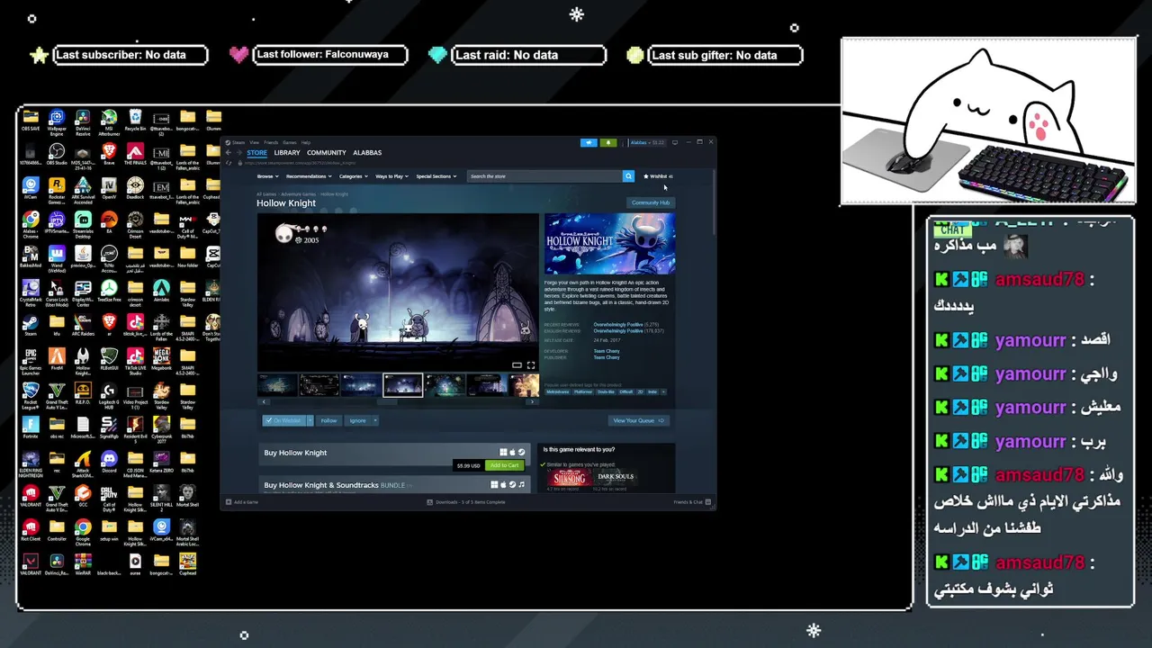Click screenshot strip right arrow
1152x648 pixels.
(x=532, y=401)
